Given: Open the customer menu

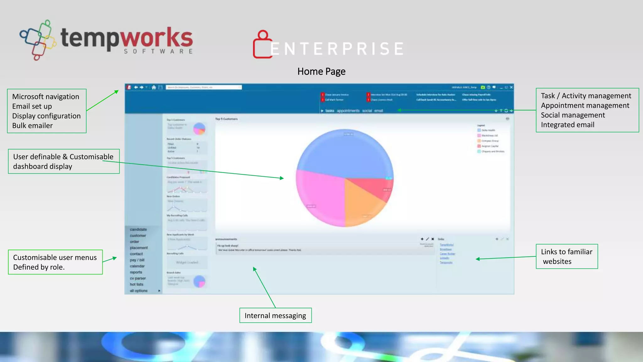Looking at the screenshot, I should [x=138, y=236].
